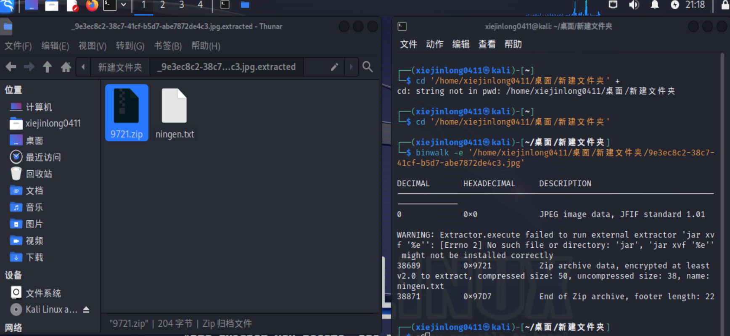Open Thunar's 书签(B) menu

168,46
